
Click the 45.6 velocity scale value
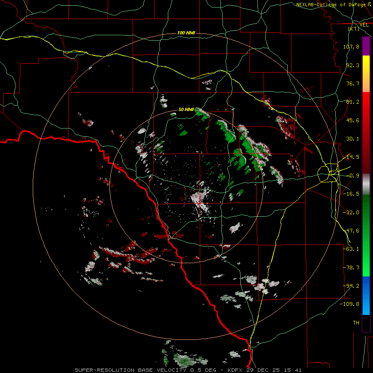click(353, 120)
